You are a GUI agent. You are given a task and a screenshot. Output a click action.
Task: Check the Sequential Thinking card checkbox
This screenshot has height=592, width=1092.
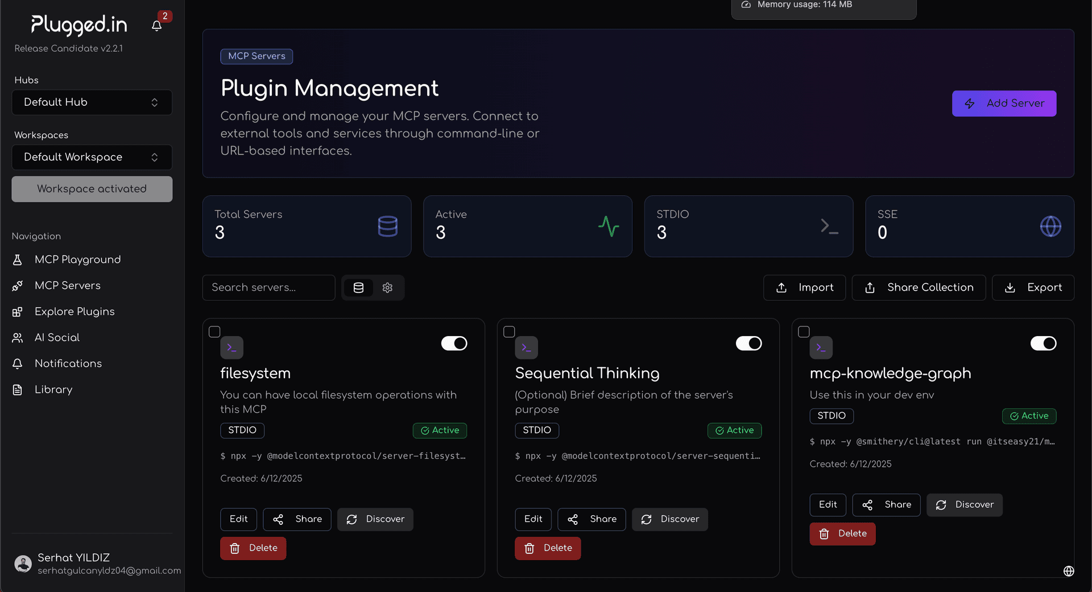509,332
